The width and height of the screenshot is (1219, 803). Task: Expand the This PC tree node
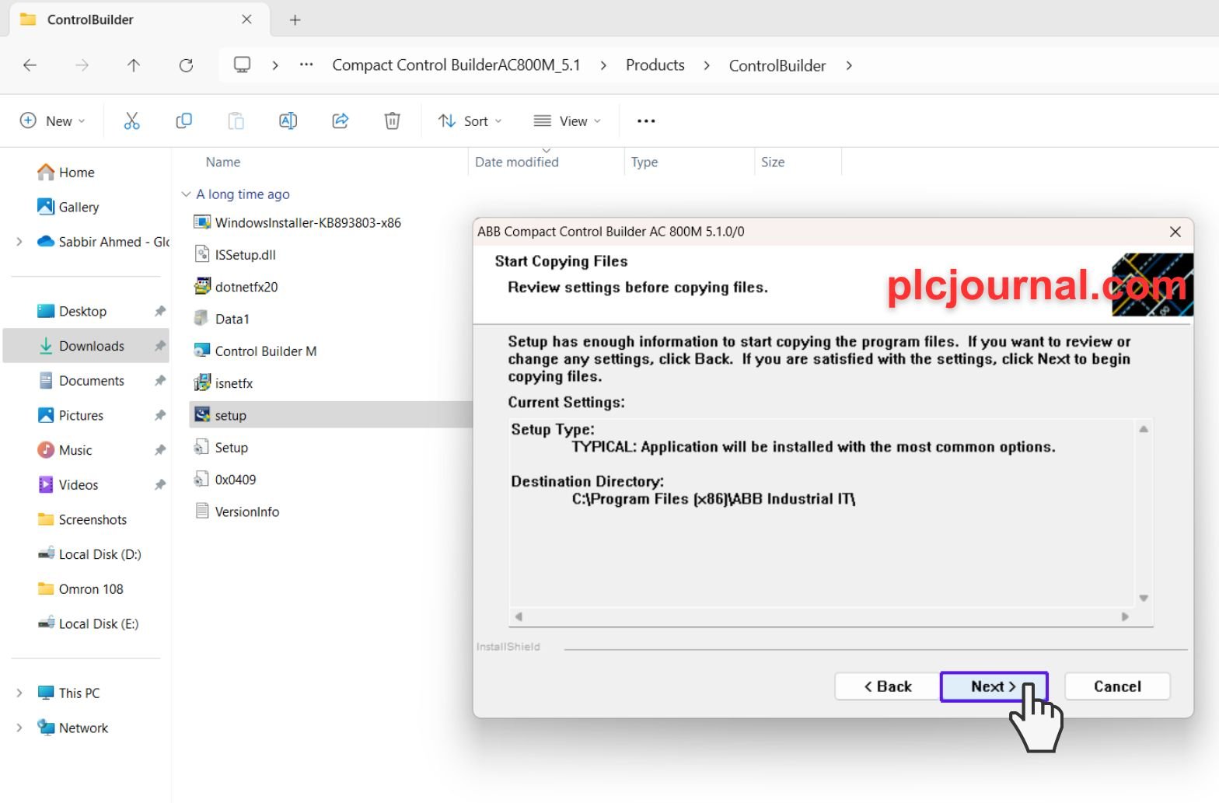pyautogui.click(x=19, y=693)
